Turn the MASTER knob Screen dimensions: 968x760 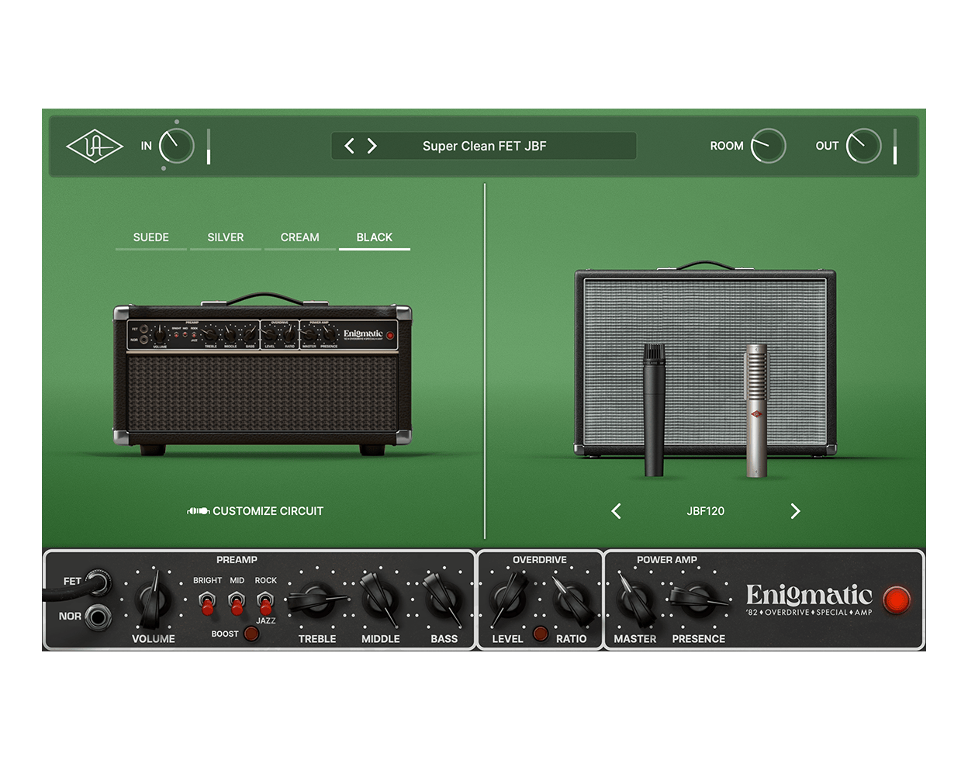(x=634, y=600)
